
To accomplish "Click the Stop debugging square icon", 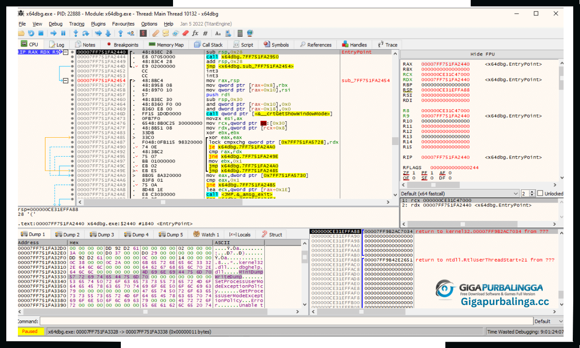I will tap(41, 33).
